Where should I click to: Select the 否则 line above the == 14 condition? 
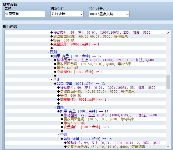click(86, 107)
